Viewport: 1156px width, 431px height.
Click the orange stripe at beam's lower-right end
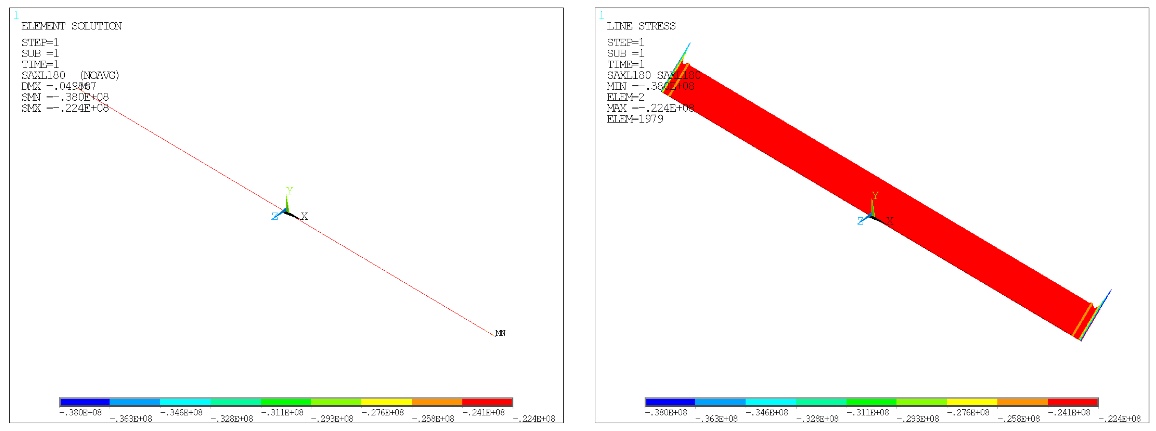pos(1082,319)
